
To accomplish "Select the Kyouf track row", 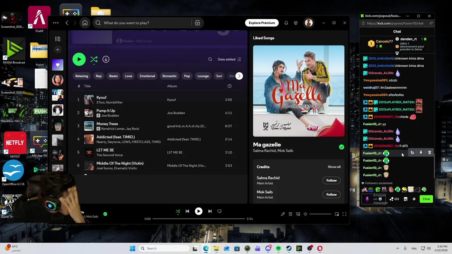I will pos(158,100).
